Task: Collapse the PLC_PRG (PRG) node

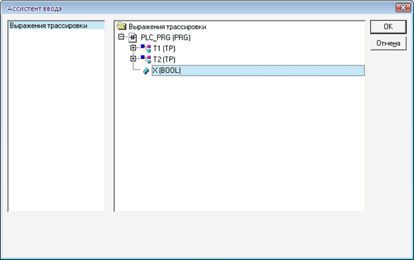Action: [x=121, y=37]
